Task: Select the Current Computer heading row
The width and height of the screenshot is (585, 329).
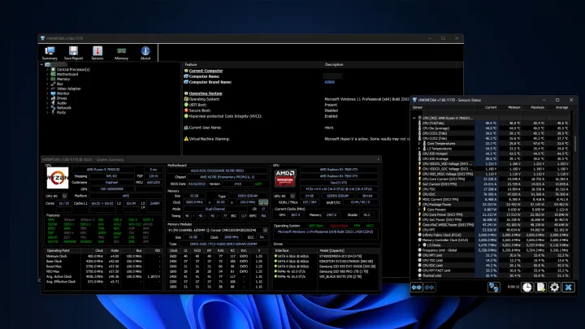Action: click(206, 71)
